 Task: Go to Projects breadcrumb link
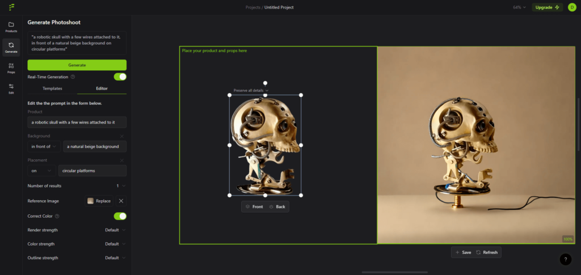(x=253, y=7)
